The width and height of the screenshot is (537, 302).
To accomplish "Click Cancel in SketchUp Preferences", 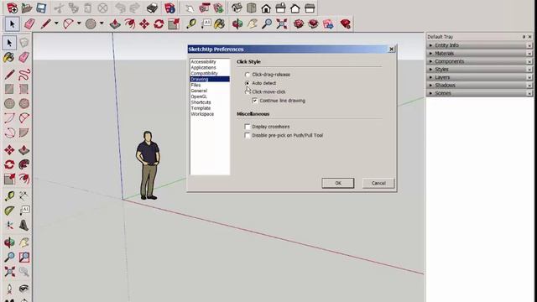I will coord(378,183).
